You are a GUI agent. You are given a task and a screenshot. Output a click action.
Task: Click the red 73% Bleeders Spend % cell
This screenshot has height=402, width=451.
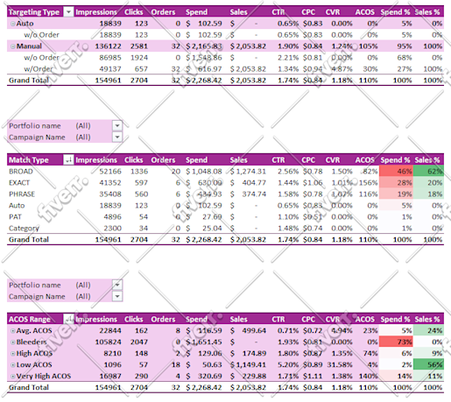coord(396,342)
